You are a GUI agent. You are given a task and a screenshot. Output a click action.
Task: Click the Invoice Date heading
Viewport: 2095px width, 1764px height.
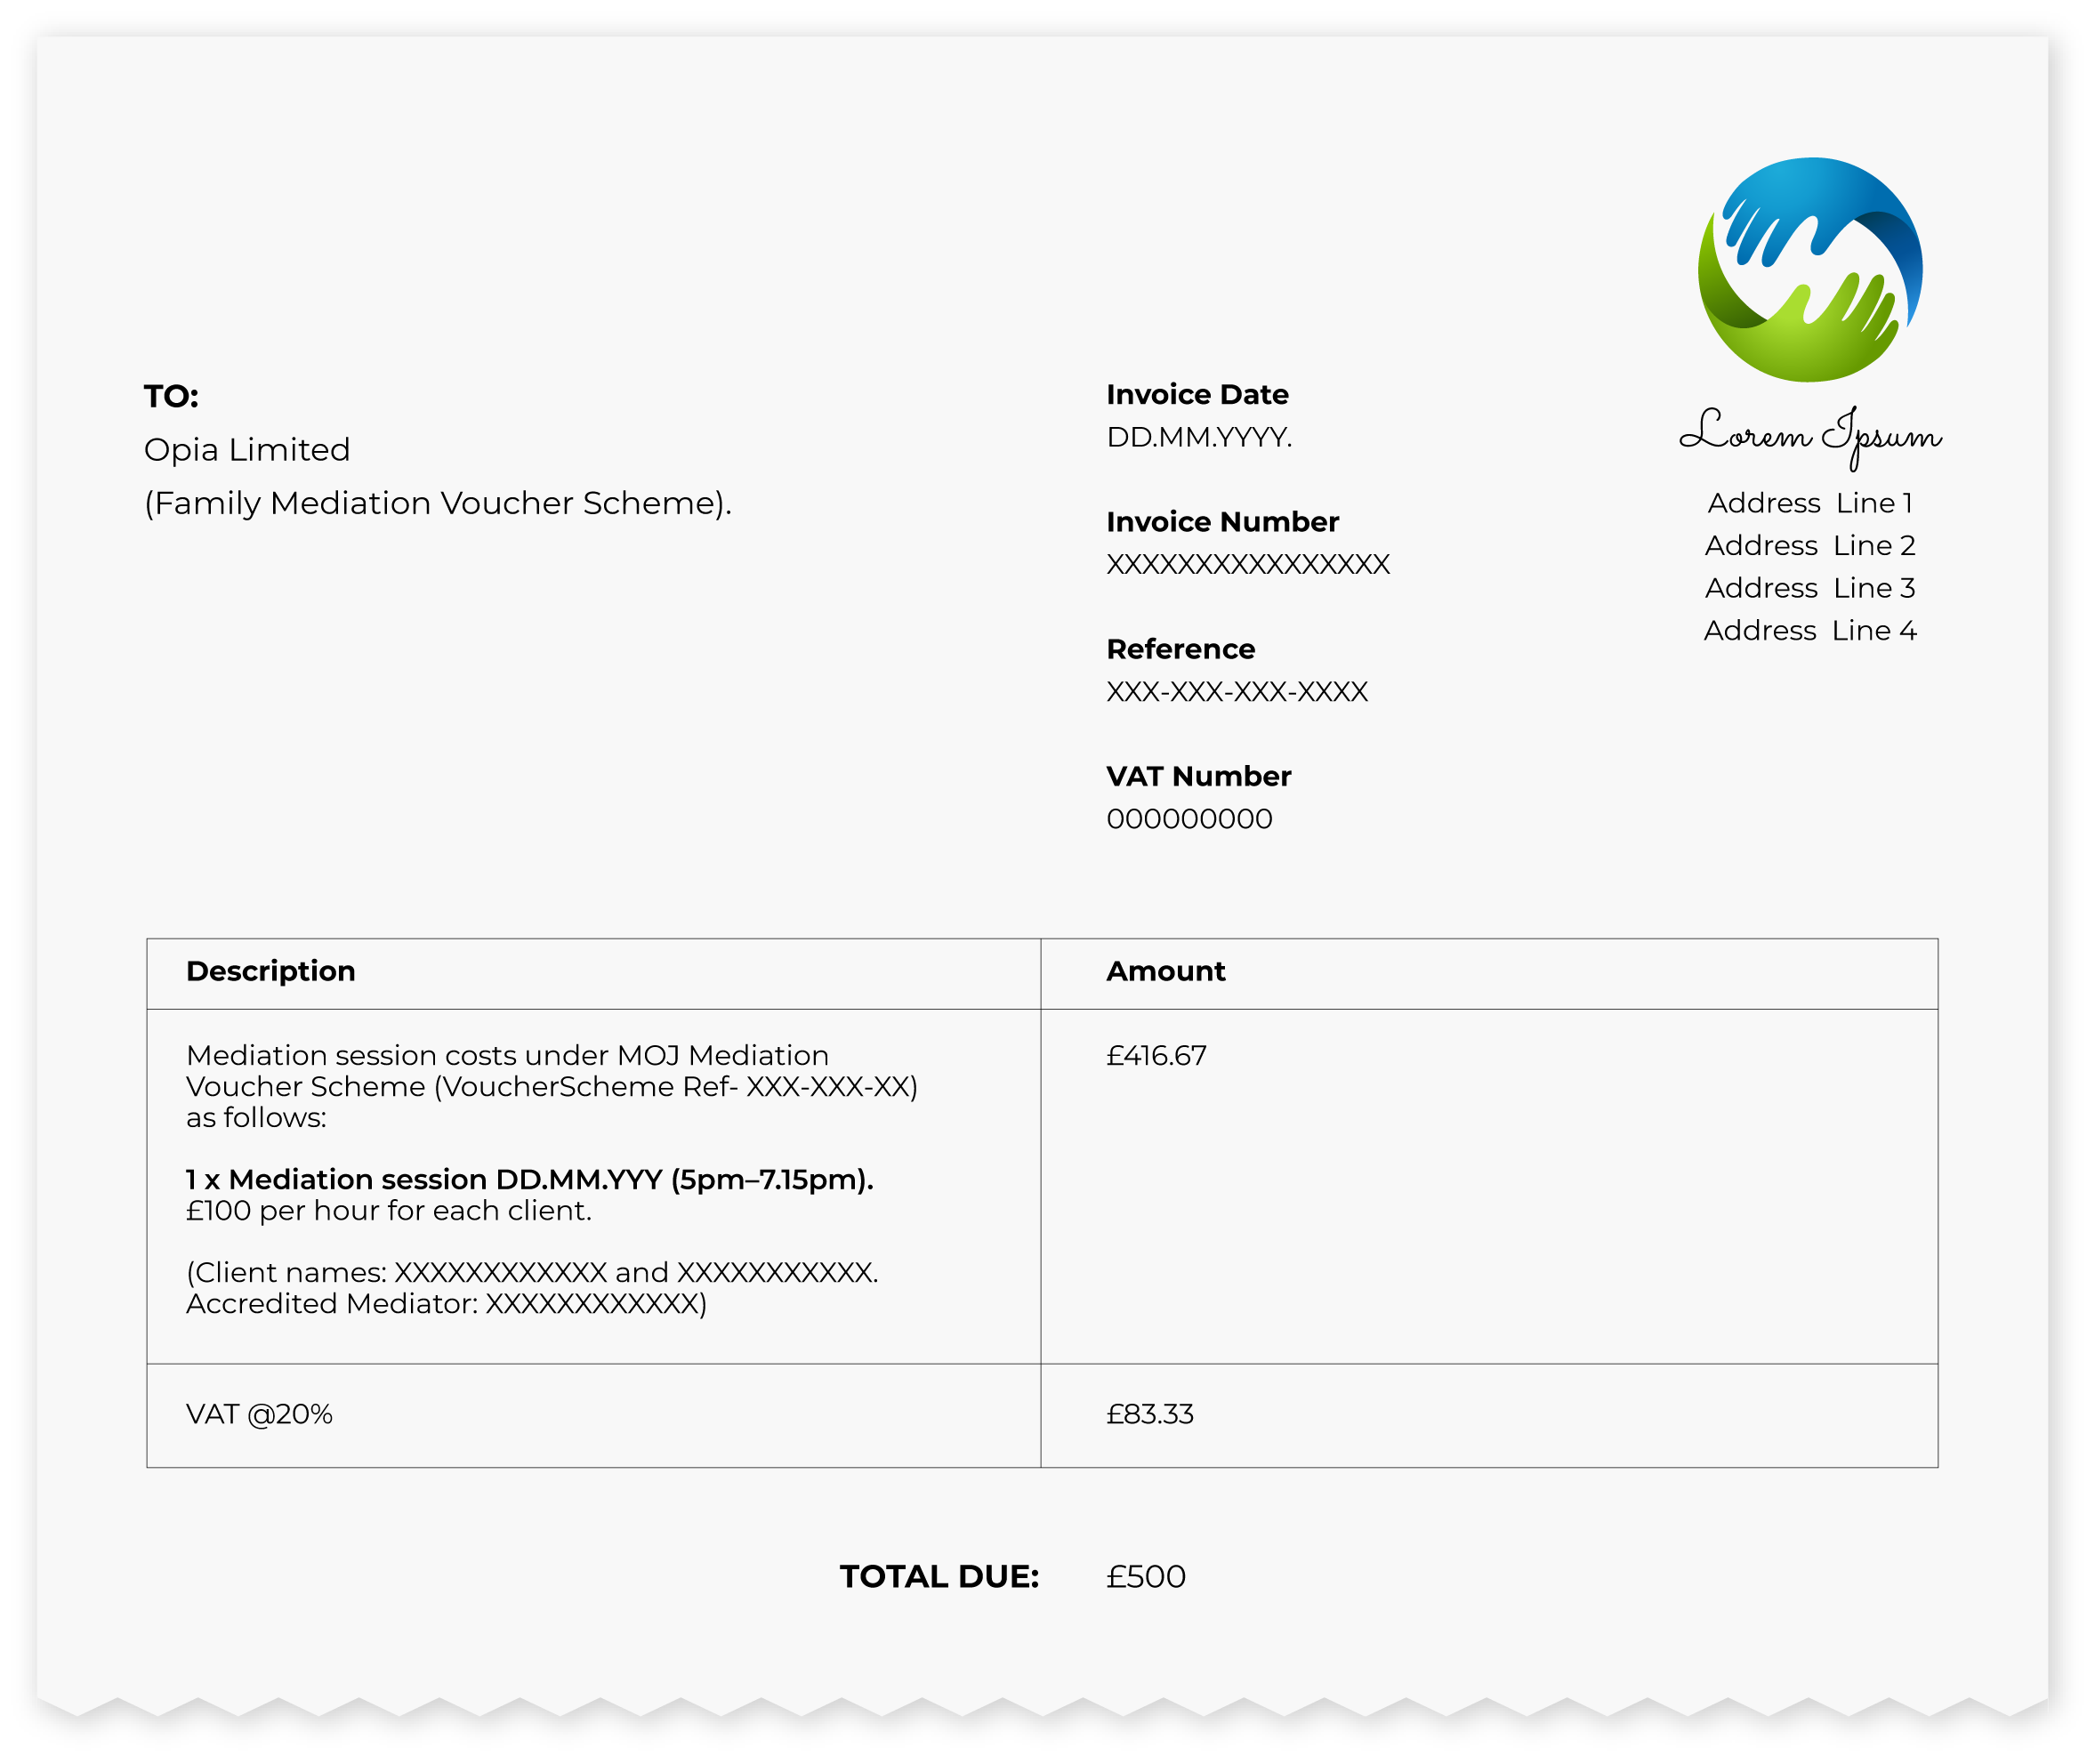(1197, 395)
